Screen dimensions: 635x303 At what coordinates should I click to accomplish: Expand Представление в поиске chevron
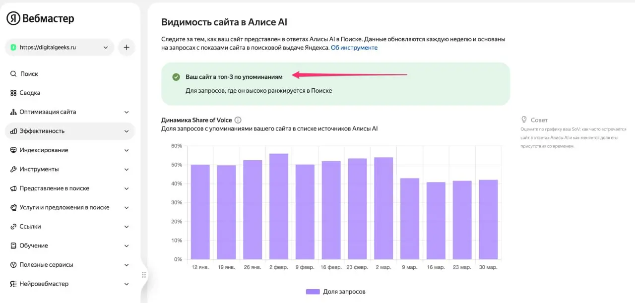coord(127,188)
